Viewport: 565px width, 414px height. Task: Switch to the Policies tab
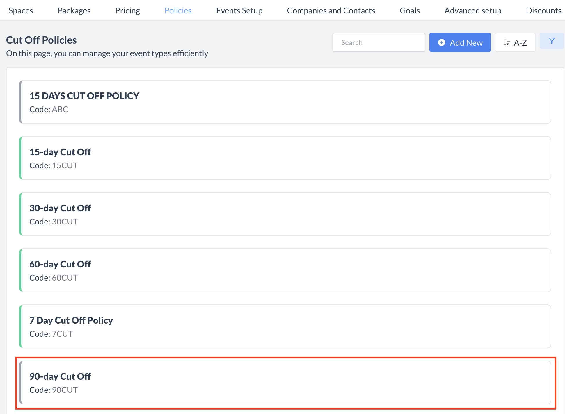pyautogui.click(x=178, y=10)
